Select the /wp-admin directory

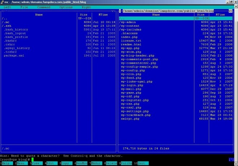point(176,22)
